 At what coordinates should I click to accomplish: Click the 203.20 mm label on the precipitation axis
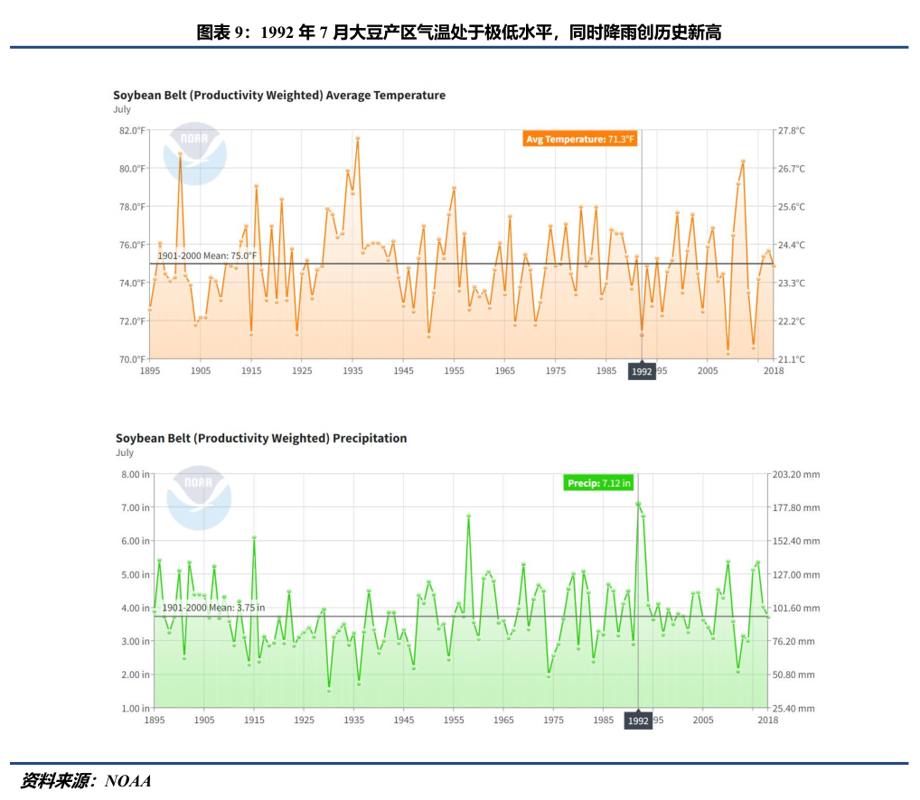(796, 474)
